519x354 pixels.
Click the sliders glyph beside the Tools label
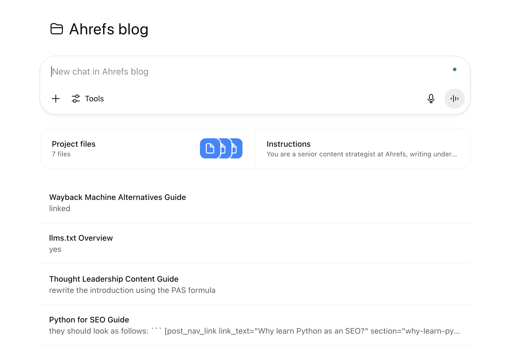point(76,99)
